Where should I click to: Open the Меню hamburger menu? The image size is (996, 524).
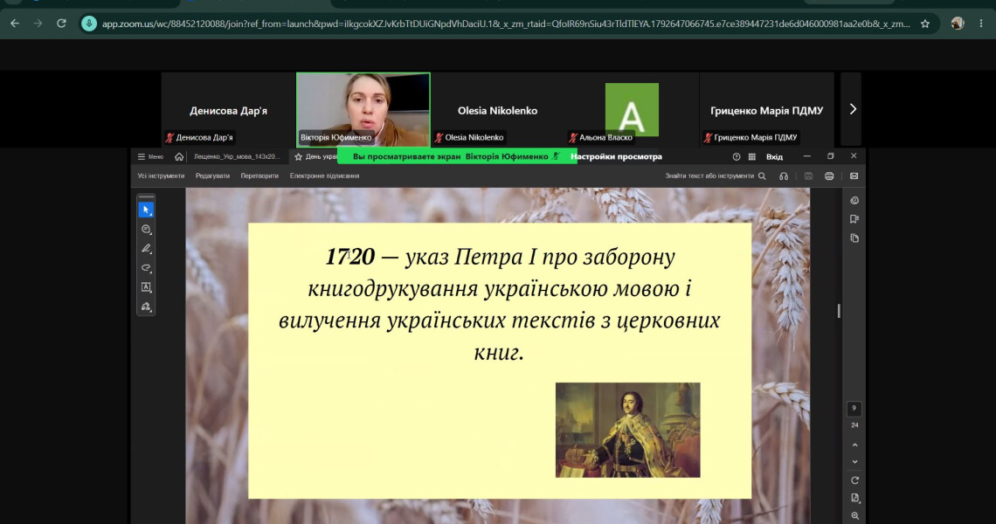coord(150,157)
